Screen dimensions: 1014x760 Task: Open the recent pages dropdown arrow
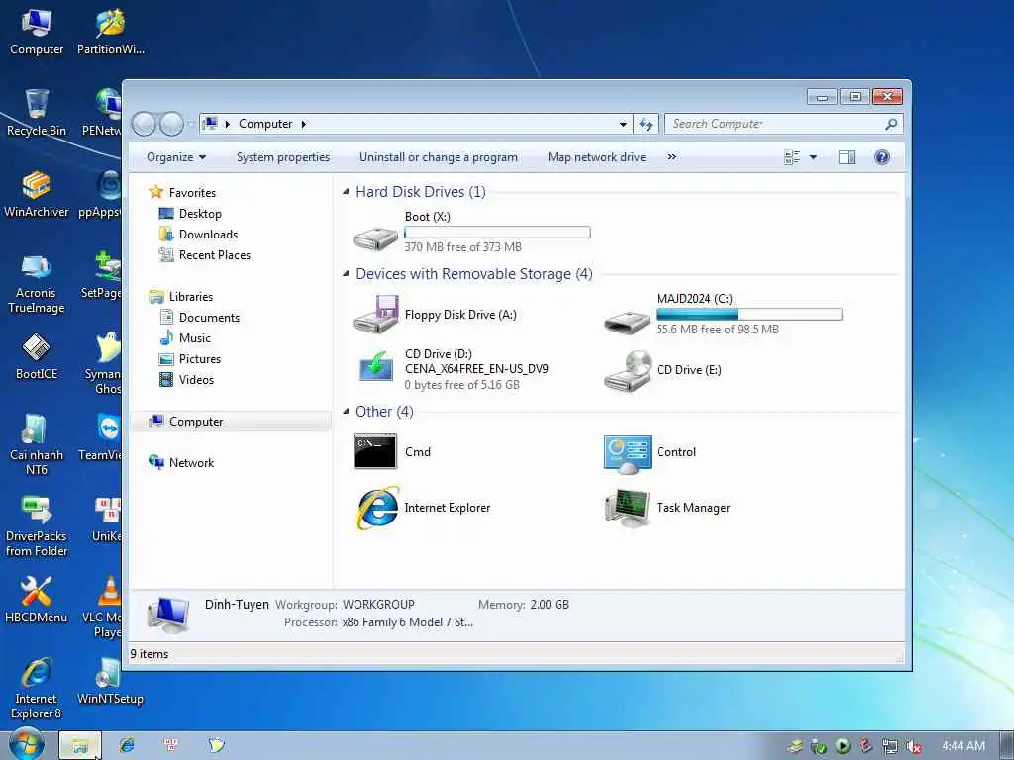[191, 124]
